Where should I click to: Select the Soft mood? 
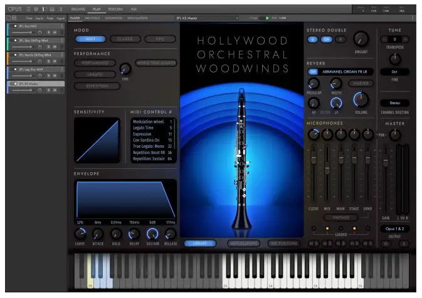point(90,39)
